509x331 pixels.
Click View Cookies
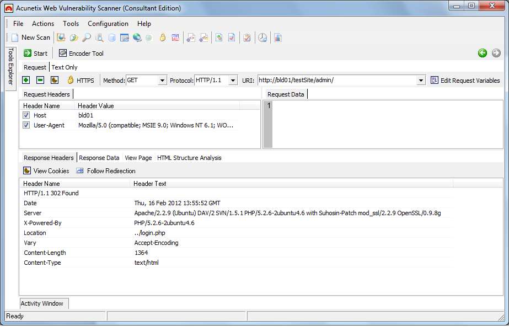coord(46,171)
